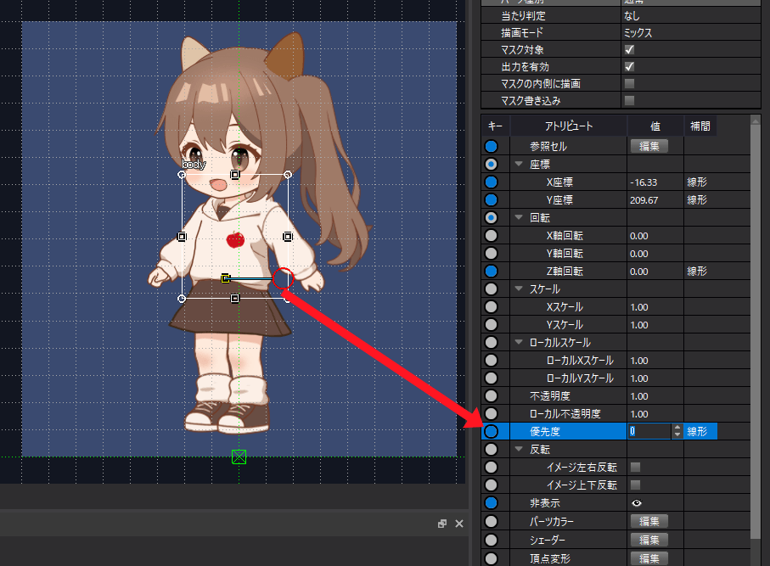
Task: Enable the イメージ左右反転 checkbox
Action: point(636,467)
